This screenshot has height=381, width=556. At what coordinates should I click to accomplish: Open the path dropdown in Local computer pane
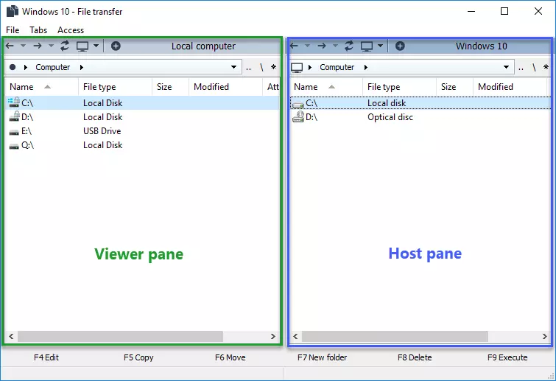point(234,67)
